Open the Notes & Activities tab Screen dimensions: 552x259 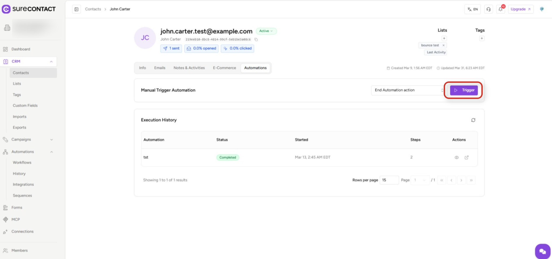(189, 68)
